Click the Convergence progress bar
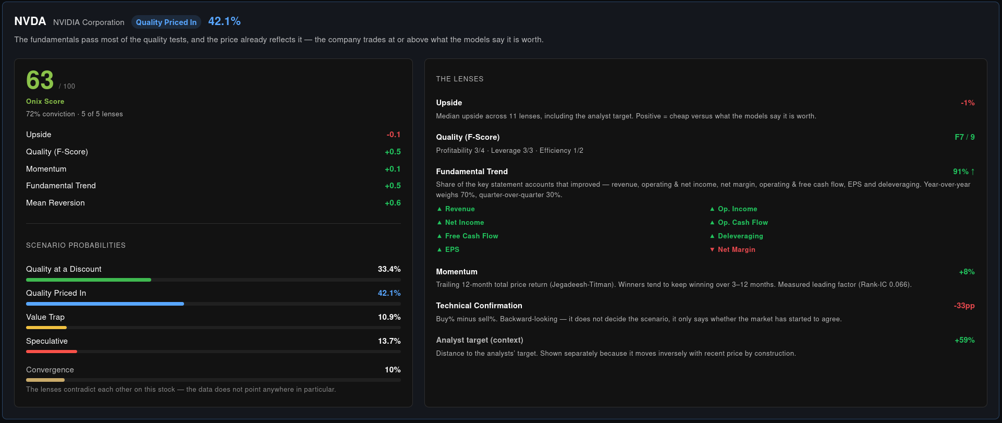 (213, 380)
